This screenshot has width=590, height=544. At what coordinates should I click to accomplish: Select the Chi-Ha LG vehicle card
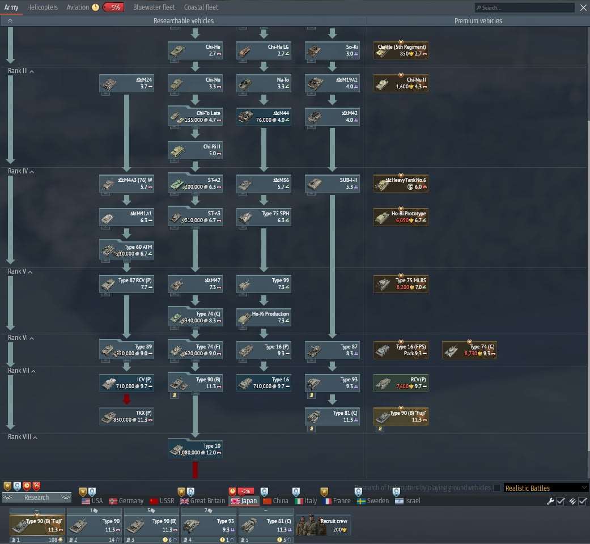264,50
